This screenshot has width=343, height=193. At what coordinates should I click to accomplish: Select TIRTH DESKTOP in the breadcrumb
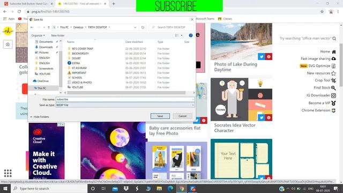98,27
